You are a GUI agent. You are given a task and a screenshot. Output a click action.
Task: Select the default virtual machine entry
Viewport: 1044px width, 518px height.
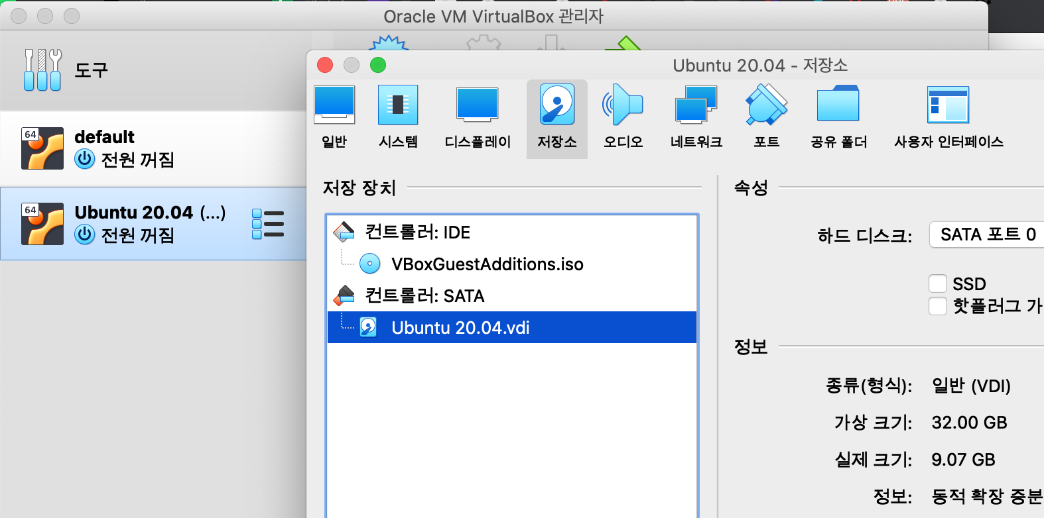(153, 148)
